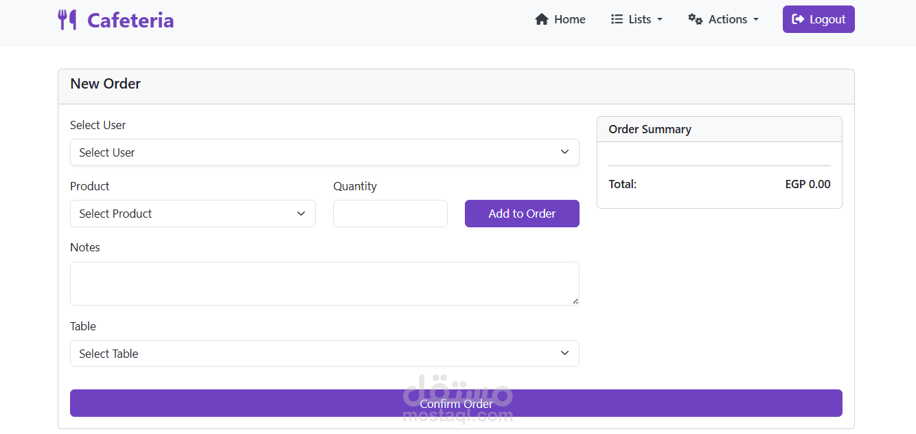The width and height of the screenshot is (916, 434).
Task: Click the fork and spoon Cafeteria logo icon
Action: coord(67,20)
